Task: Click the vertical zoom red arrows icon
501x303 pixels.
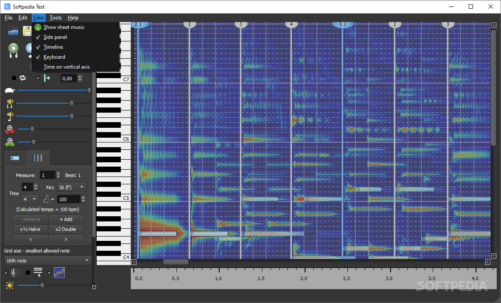Action: 9,129
